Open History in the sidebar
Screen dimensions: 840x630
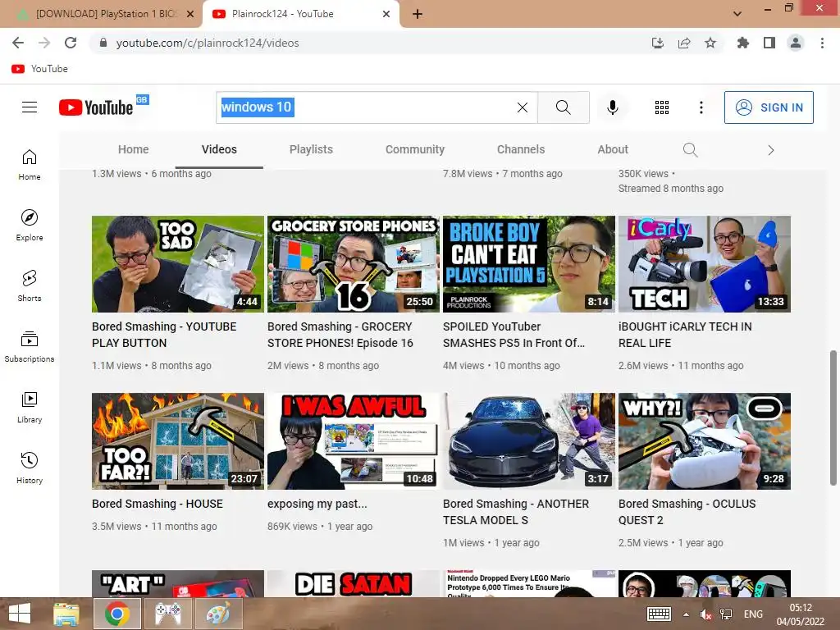(x=30, y=468)
